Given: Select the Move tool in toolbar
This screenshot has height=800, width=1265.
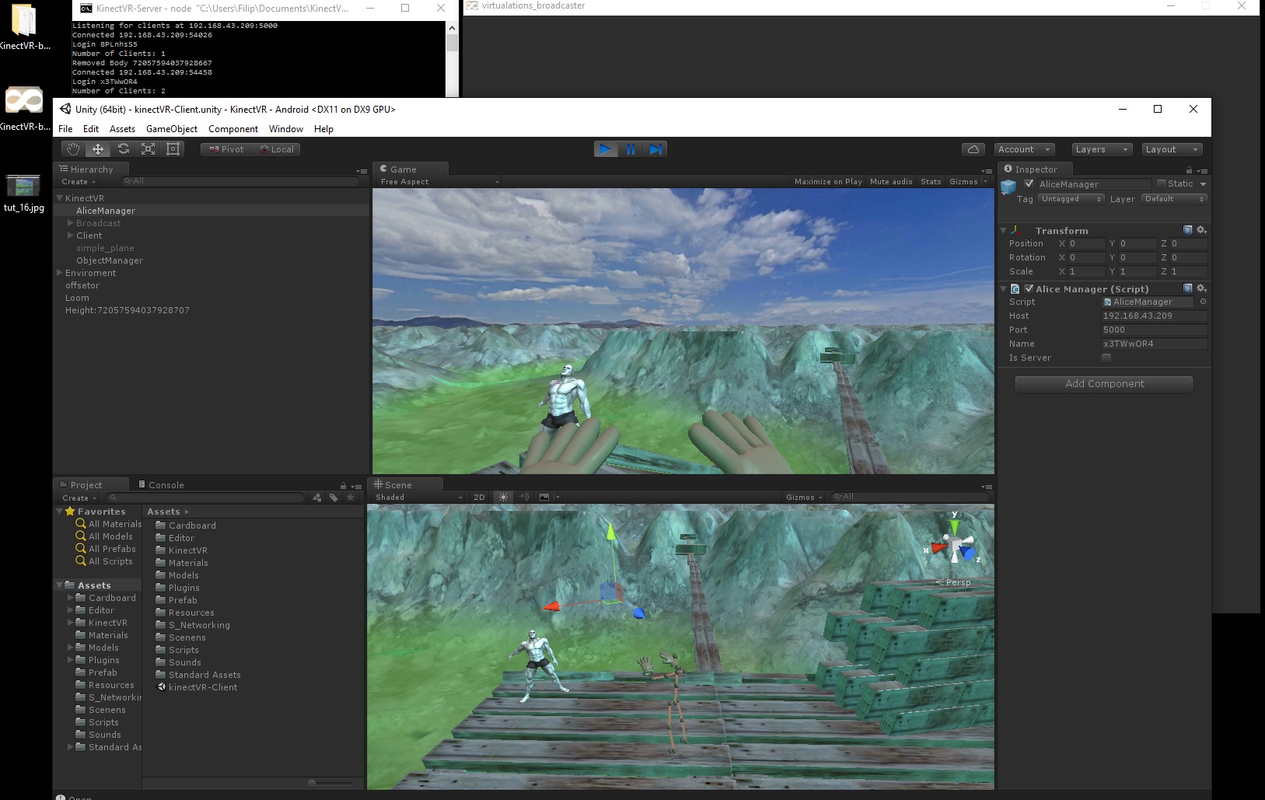Looking at the screenshot, I should click(98, 149).
